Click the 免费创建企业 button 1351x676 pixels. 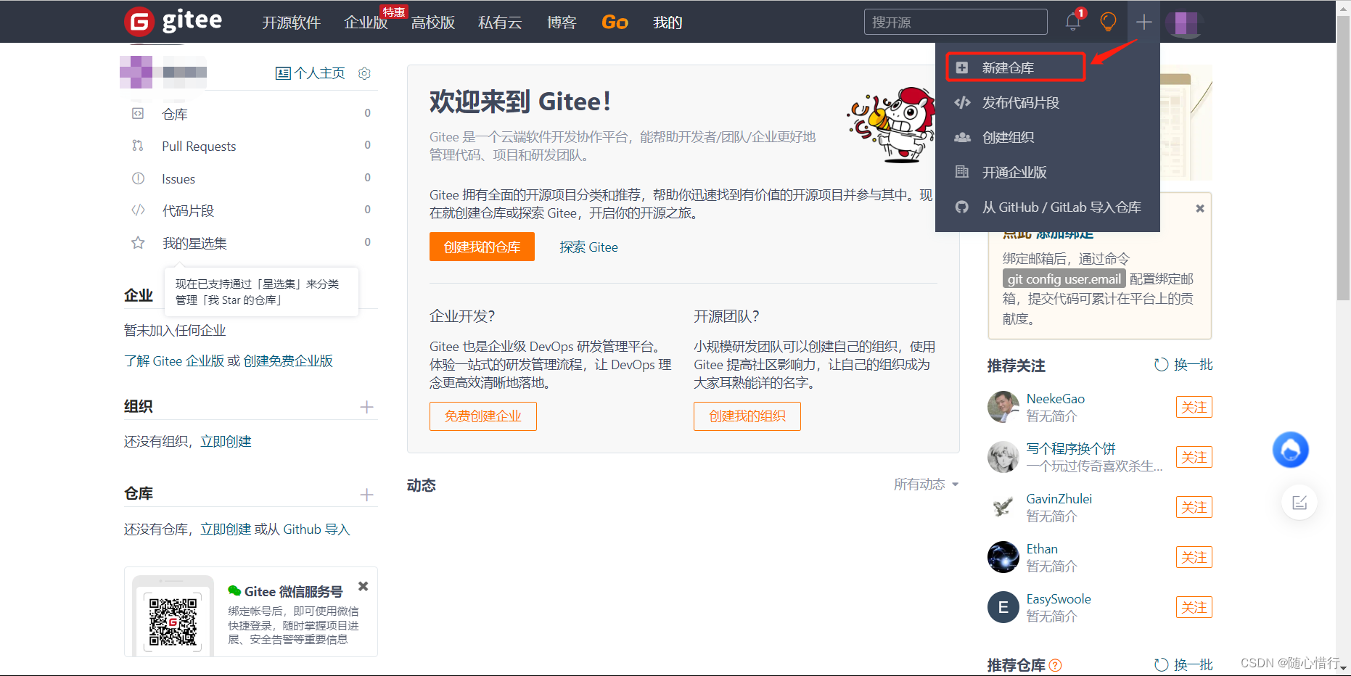(x=483, y=416)
